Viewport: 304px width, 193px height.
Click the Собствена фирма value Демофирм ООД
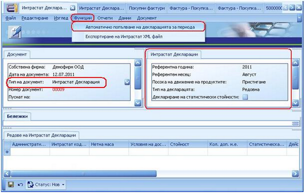point(68,67)
